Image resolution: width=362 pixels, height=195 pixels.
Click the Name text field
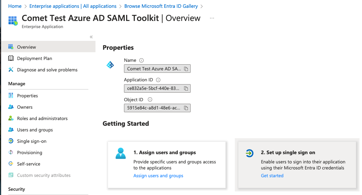pyautogui.click(x=157, y=69)
